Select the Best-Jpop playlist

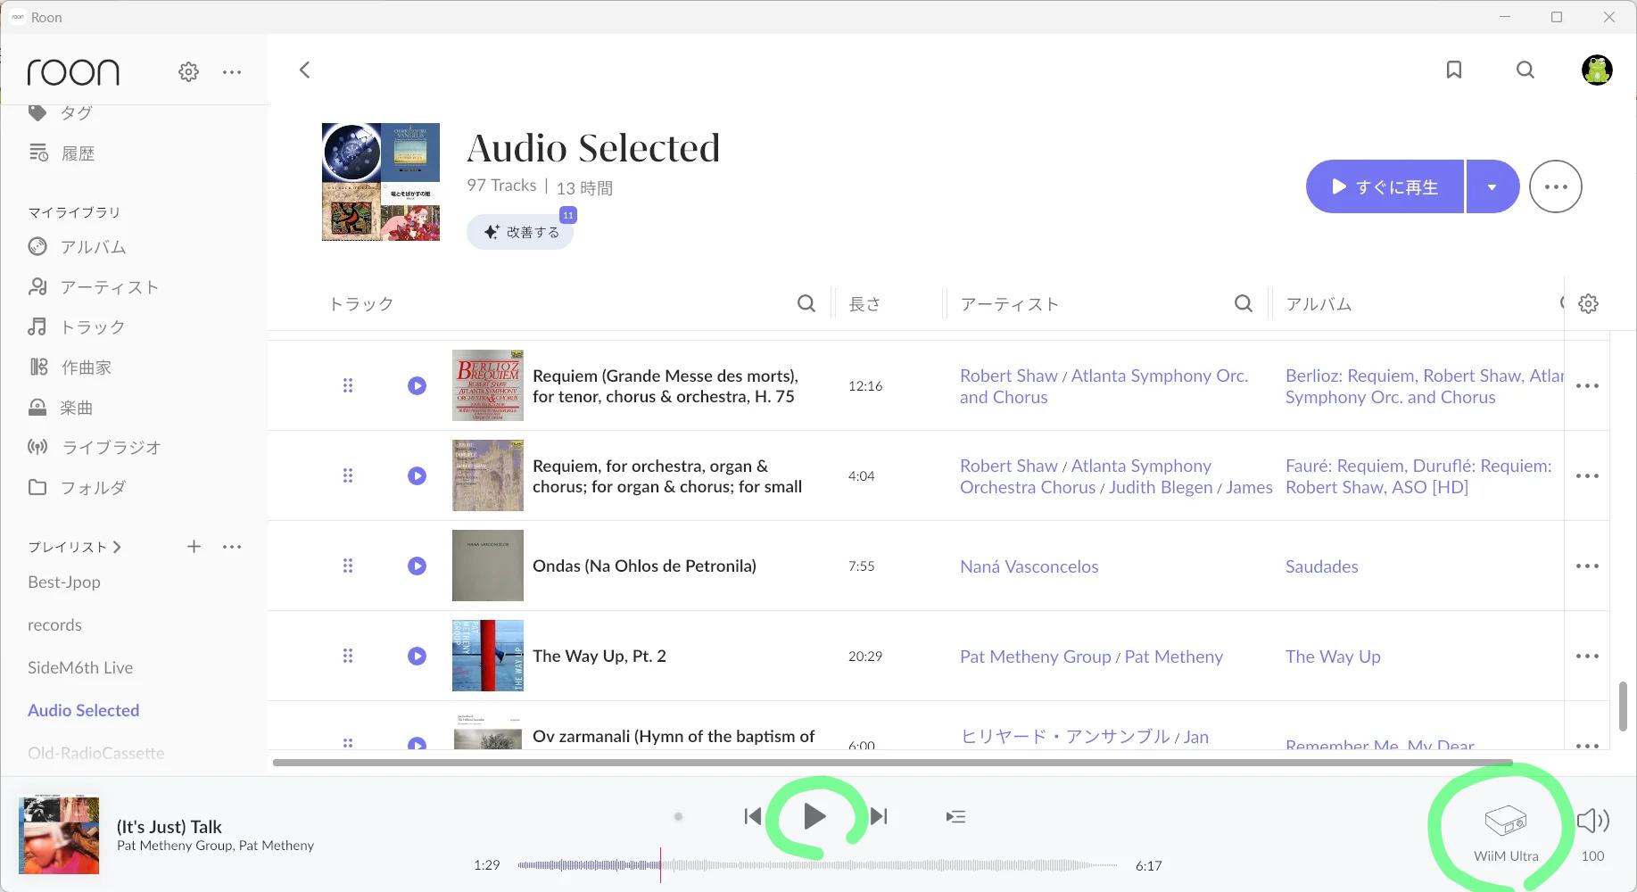coord(64,582)
